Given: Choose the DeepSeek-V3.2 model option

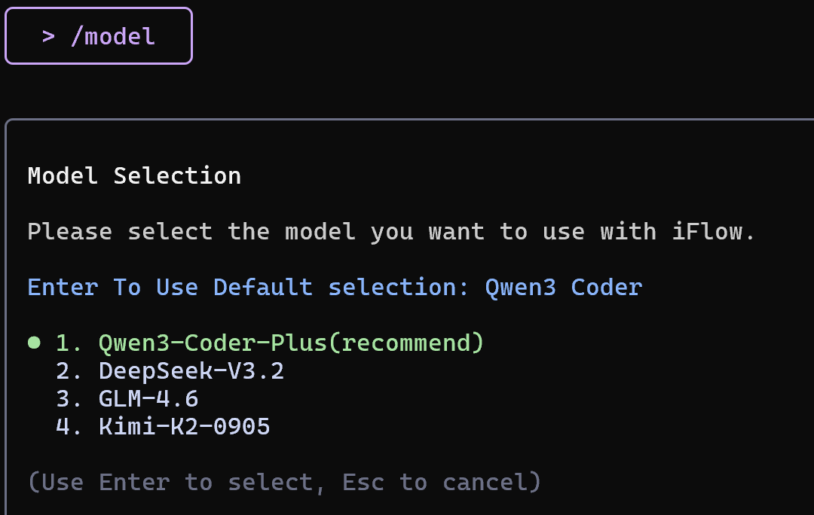Looking at the screenshot, I should pos(191,371).
